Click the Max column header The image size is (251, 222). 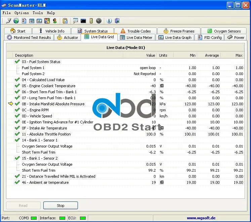(x=233, y=55)
